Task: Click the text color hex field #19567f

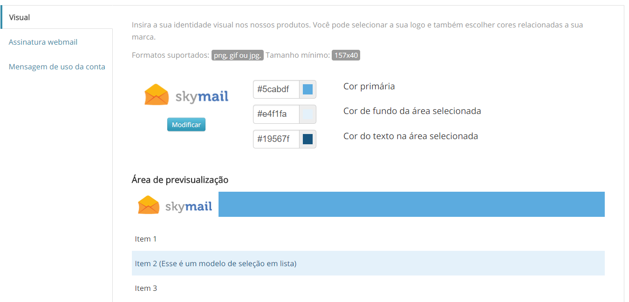Action: pyautogui.click(x=276, y=139)
